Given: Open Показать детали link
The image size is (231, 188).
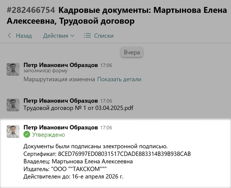Looking at the screenshot, I should [119, 79].
